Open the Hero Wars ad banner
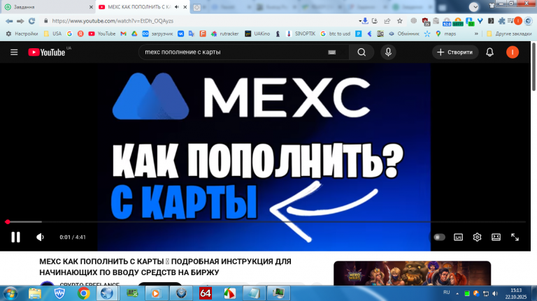 pyautogui.click(x=412, y=273)
